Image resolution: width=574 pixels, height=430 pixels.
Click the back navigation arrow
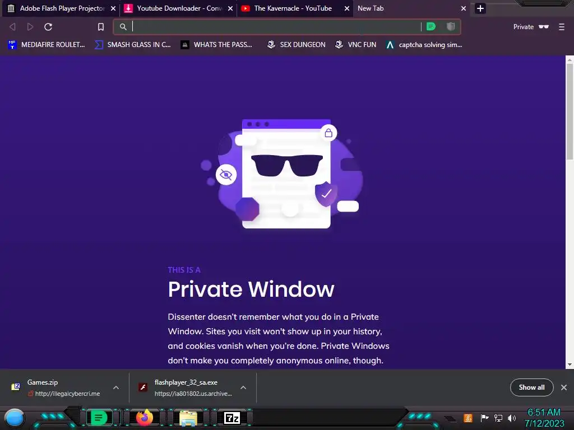click(12, 27)
